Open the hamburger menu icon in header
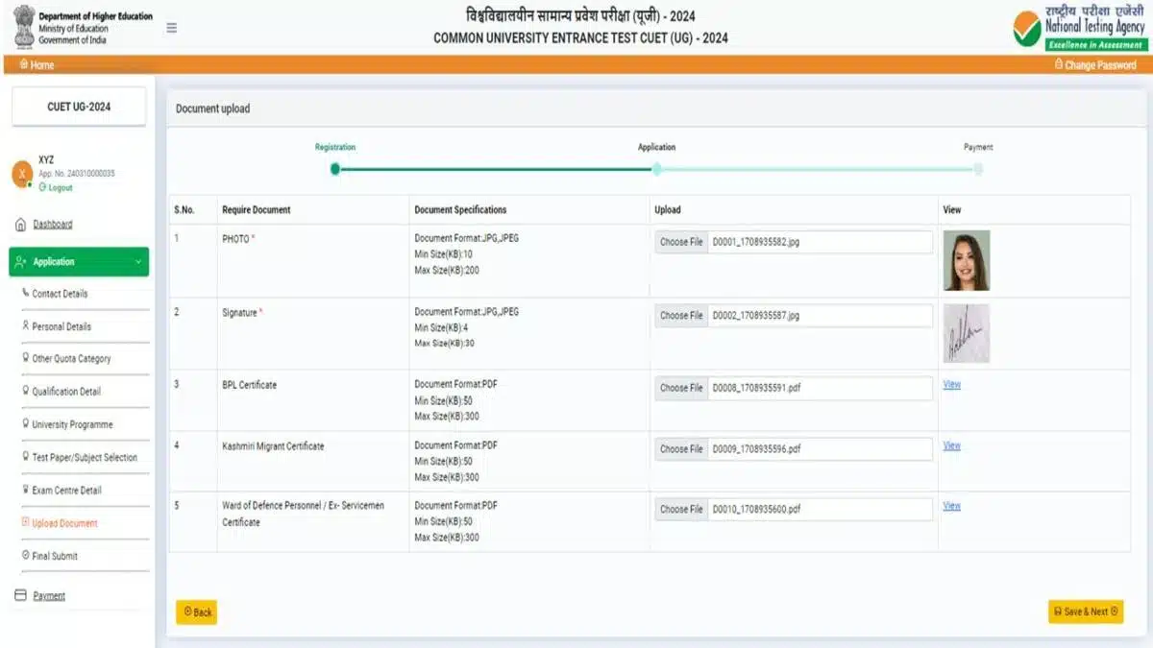 tap(172, 28)
